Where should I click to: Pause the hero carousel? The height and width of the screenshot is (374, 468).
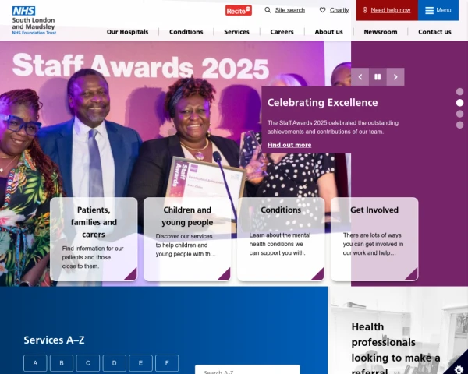point(378,77)
